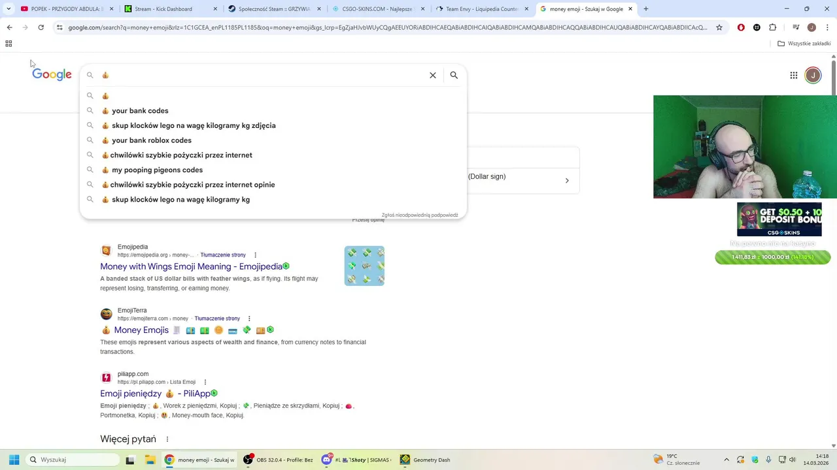Screen dimensions: 837x470
Task: Submit search with the magnifier button
Action: (x=454, y=75)
